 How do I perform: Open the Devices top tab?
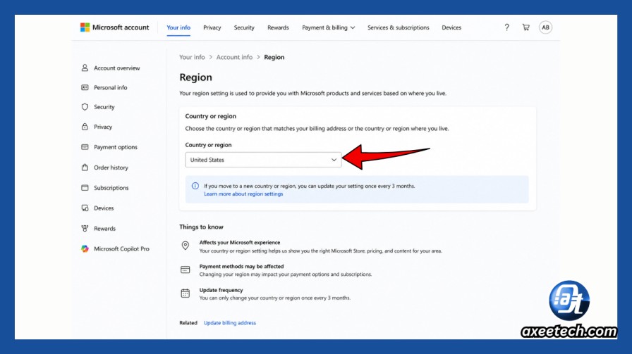click(x=451, y=27)
